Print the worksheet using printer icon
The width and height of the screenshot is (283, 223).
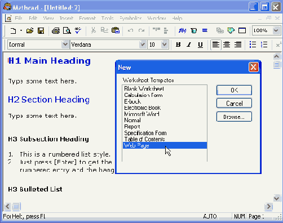click(56, 30)
